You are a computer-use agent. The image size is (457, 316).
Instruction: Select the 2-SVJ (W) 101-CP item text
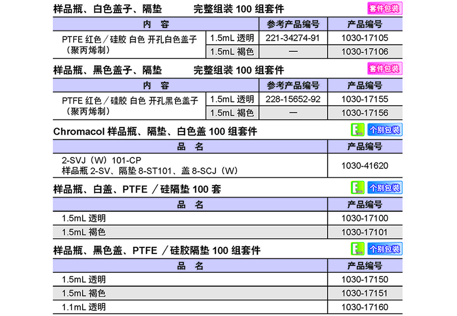[97, 161]
